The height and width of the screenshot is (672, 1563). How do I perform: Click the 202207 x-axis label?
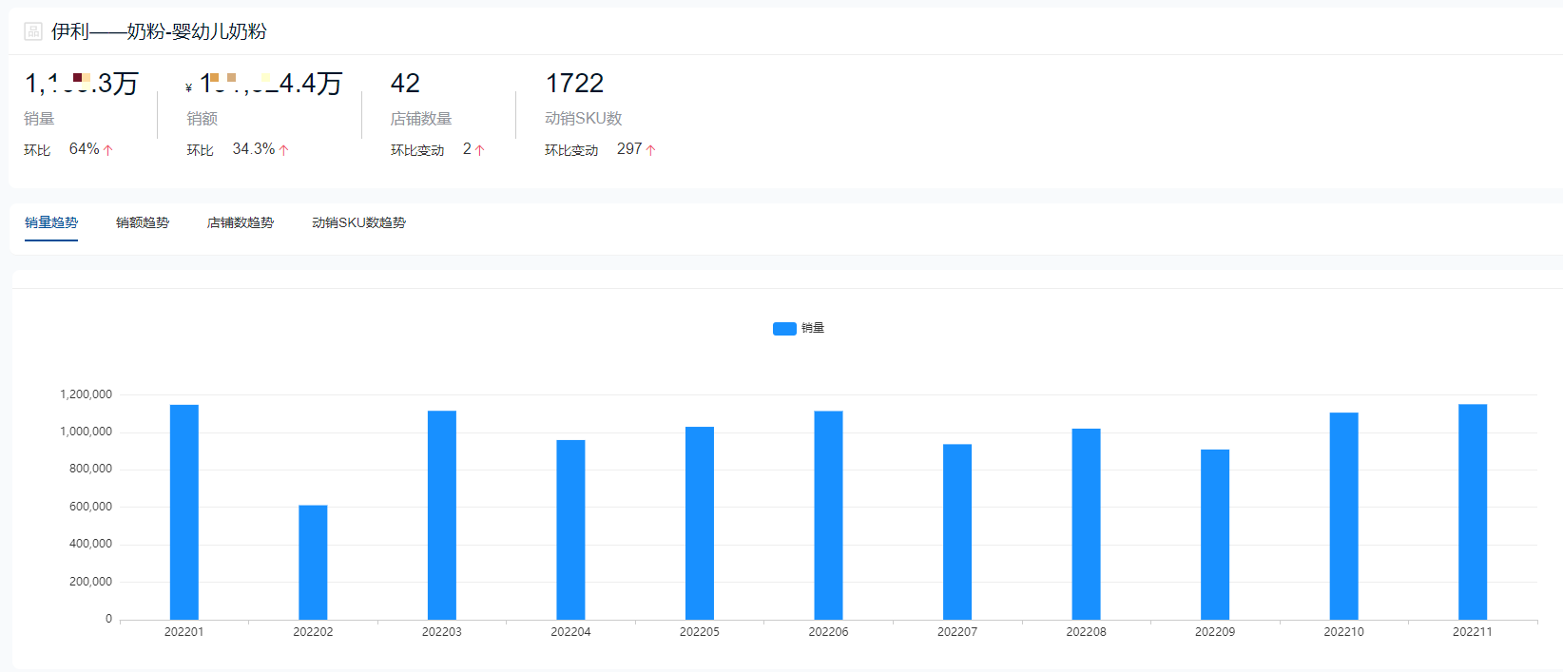pyautogui.click(x=957, y=632)
